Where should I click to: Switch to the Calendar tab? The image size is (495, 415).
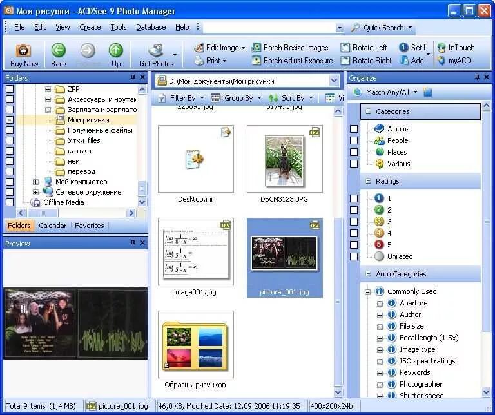[52, 226]
